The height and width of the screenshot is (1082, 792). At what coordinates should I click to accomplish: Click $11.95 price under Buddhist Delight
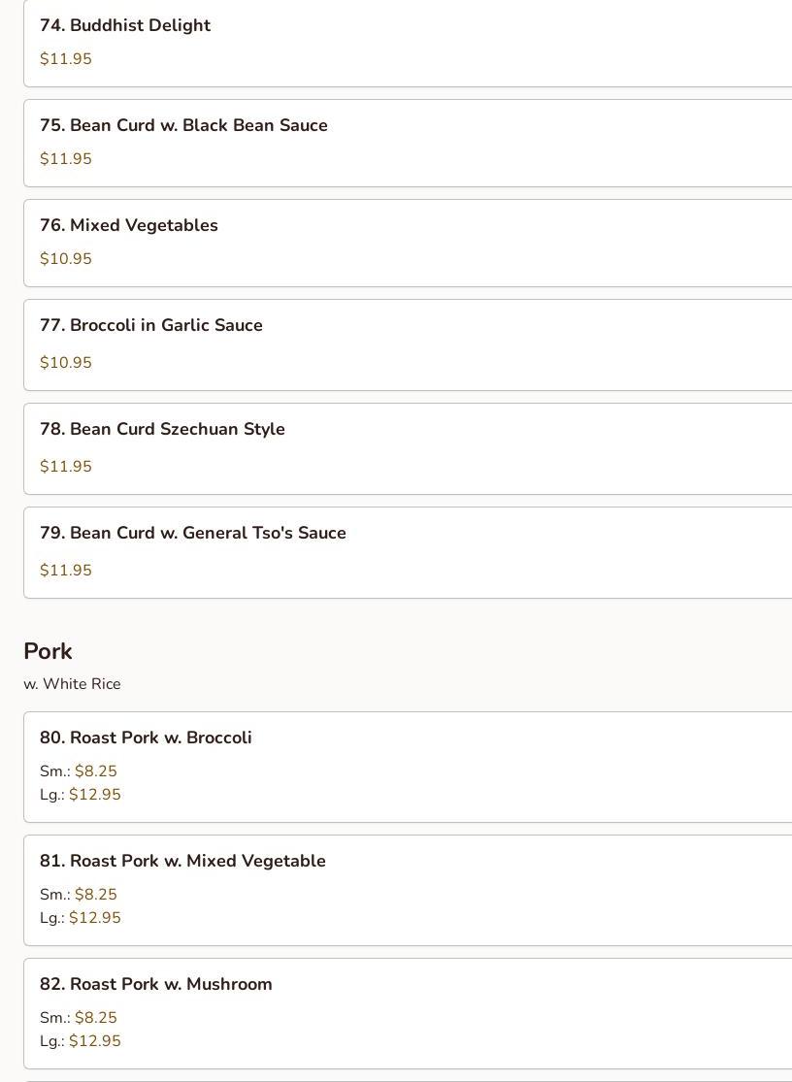[x=66, y=59]
